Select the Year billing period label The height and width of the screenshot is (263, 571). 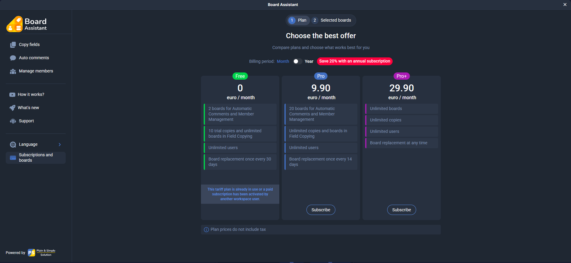click(309, 61)
